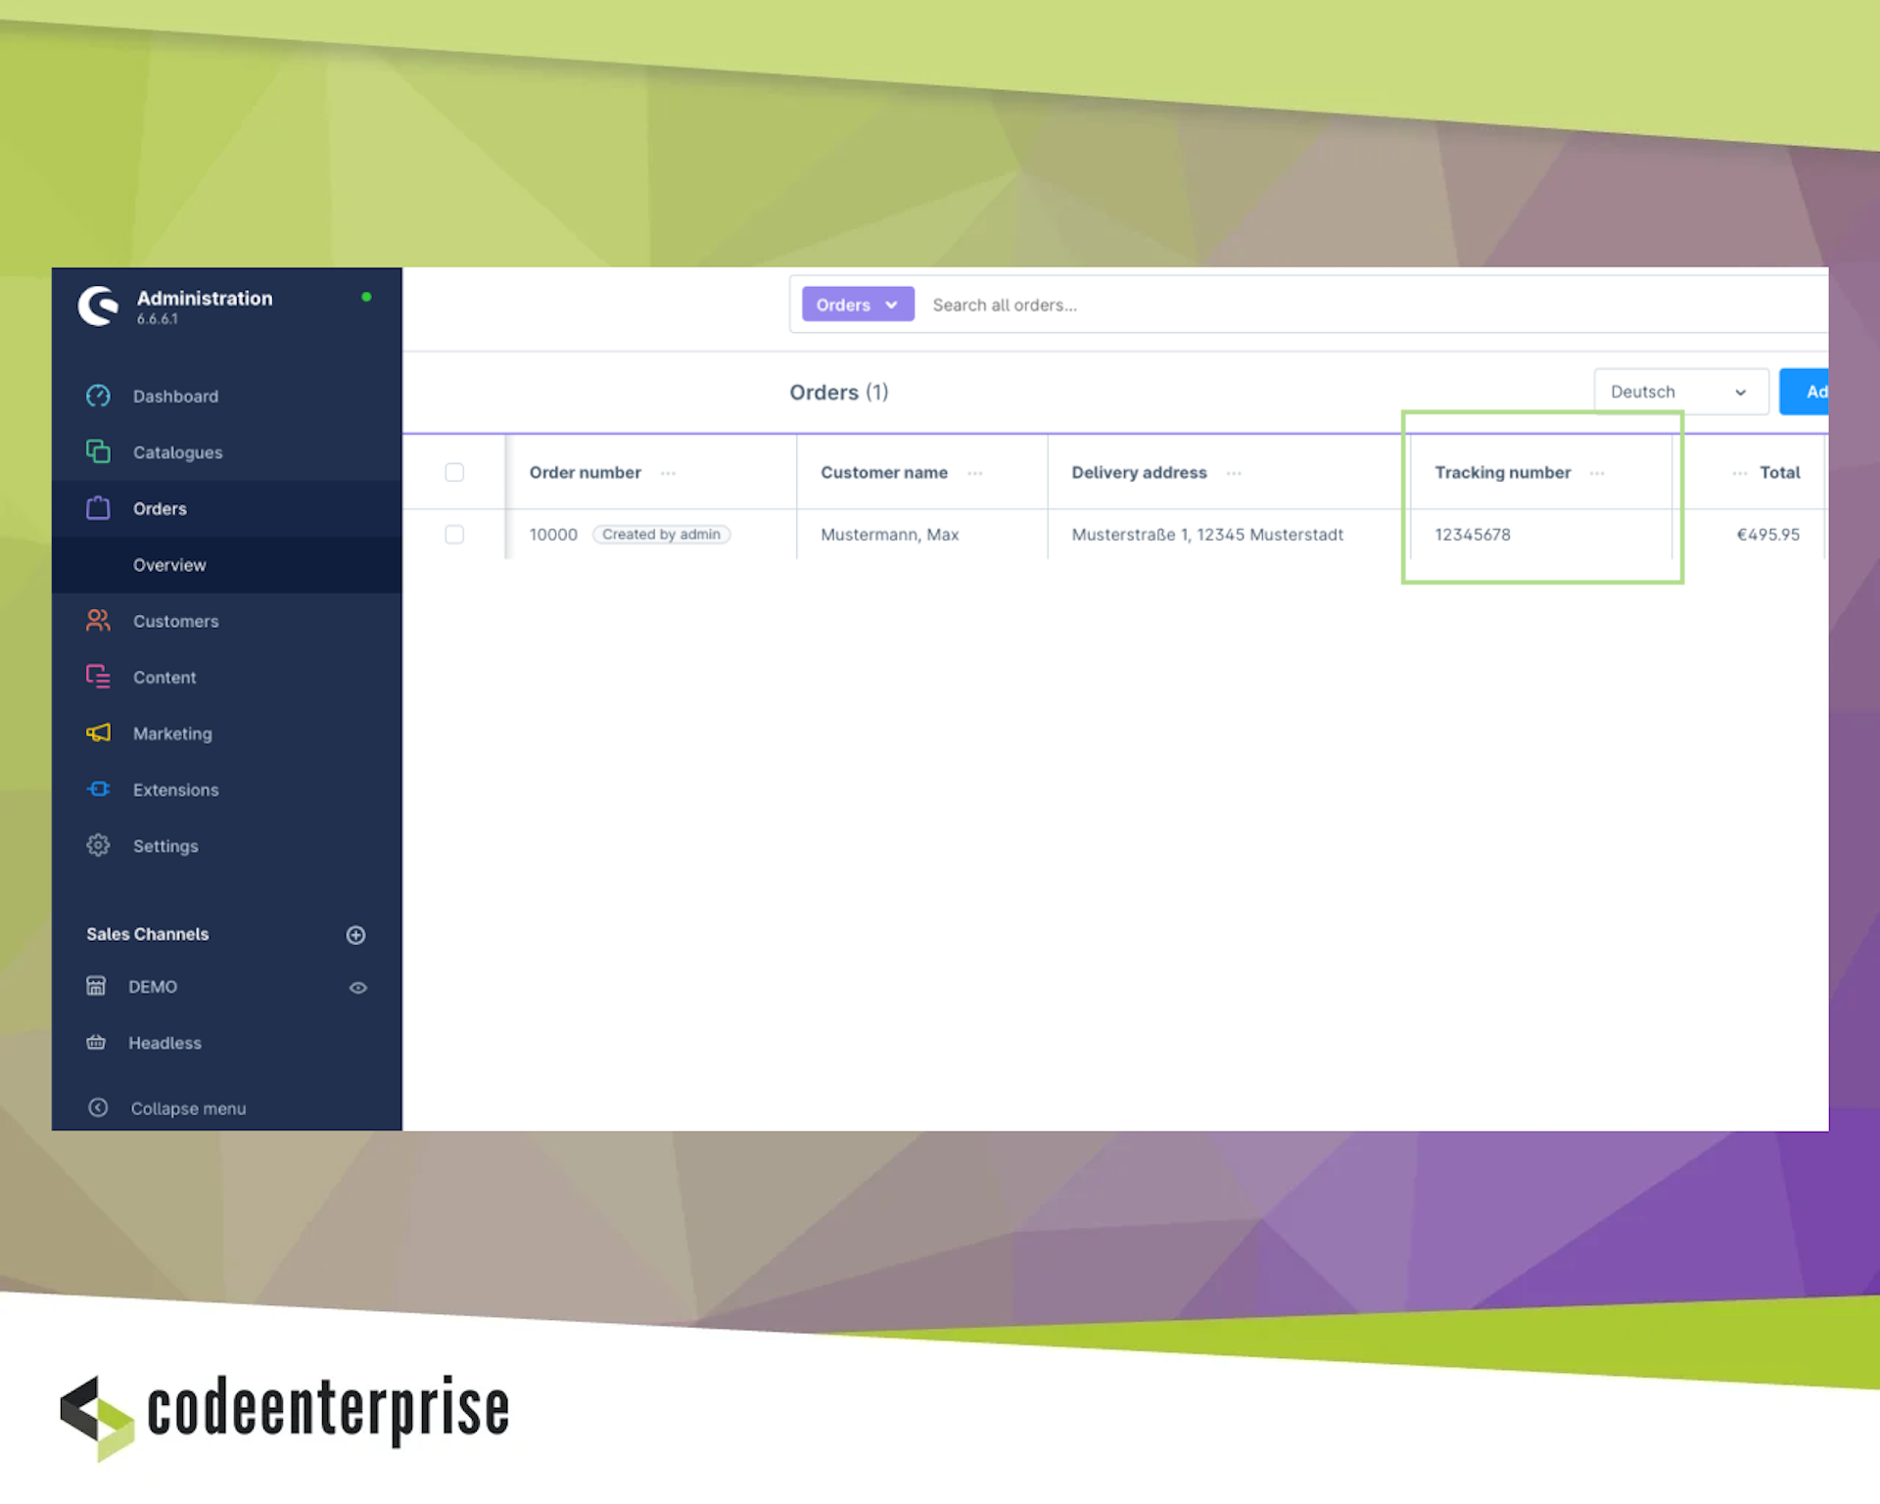
Task: Select the Orders Overview menu item
Action: 168,565
